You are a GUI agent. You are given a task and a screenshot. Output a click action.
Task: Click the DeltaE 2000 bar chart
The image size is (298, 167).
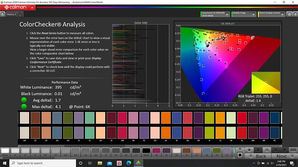pos(141,64)
